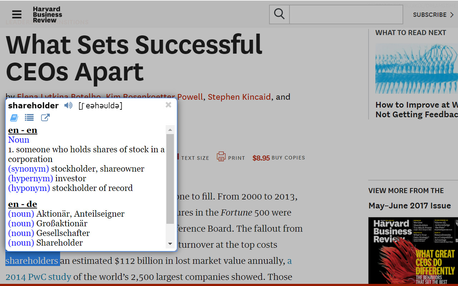Click the 'en - de' section heading

pyautogui.click(x=23, y=204)
